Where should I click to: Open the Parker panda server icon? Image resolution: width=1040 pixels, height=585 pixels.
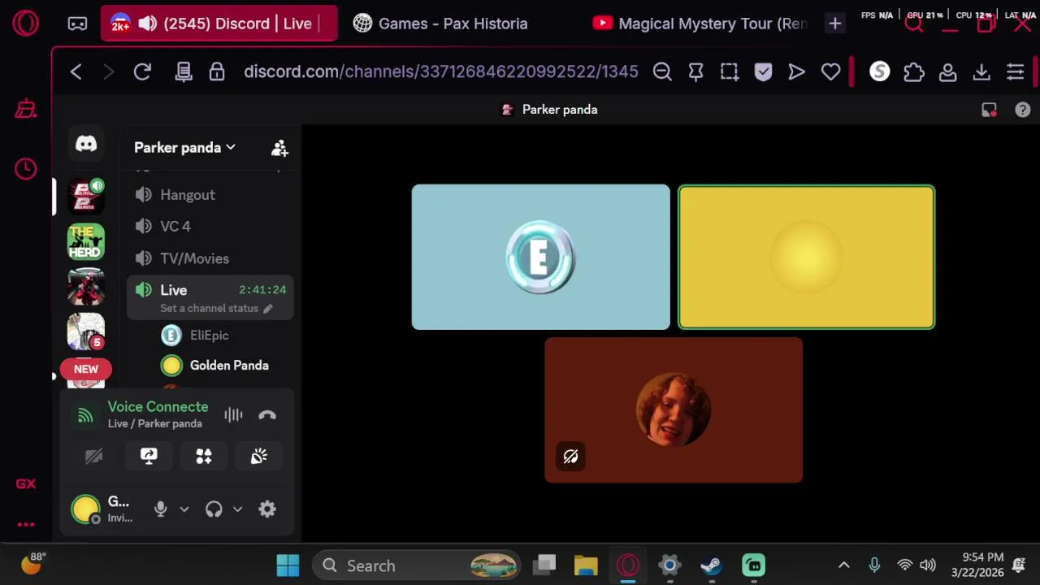[x=85, y=196]
